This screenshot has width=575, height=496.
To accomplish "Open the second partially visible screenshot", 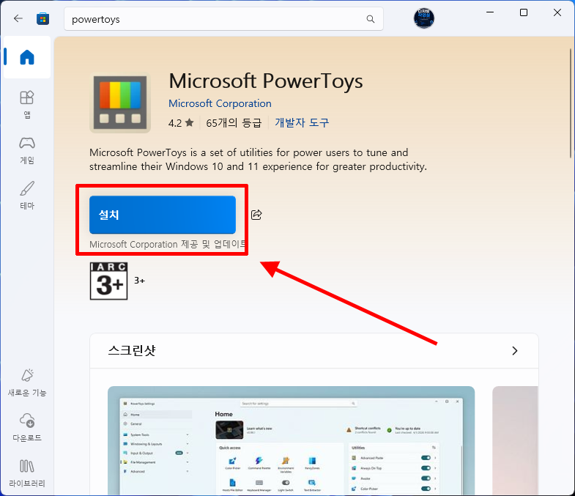I will coord(515,440).
